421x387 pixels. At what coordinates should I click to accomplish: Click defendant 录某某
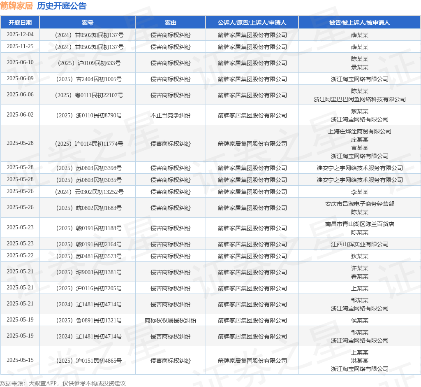[359, 67]
